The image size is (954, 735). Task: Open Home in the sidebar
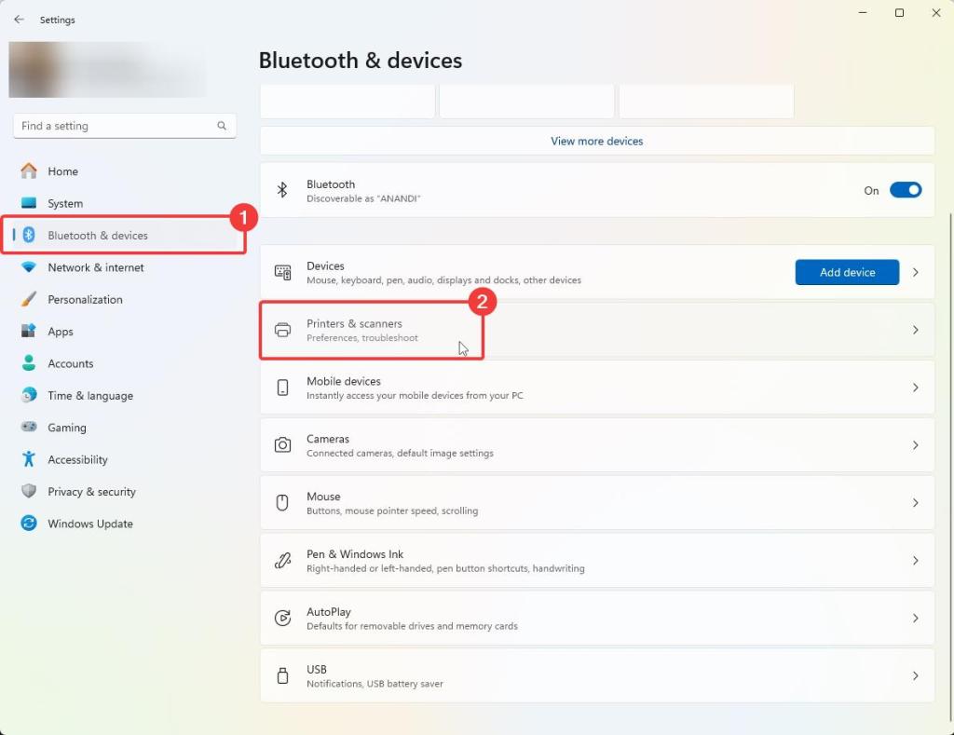tap(124, 171)
